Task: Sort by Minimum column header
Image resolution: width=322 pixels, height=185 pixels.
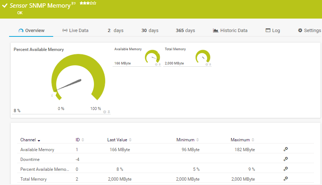Action: [197, 140]
